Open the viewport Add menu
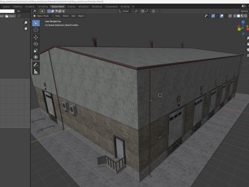Screen dimensions: 249x187 click(73, 16)
